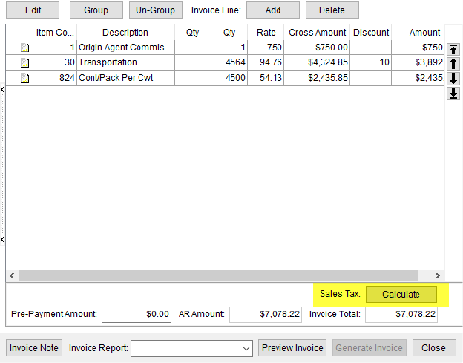Delete the selected invoice line
The height and width of the screenshot is (363, 463).
[x=332, y=10]
